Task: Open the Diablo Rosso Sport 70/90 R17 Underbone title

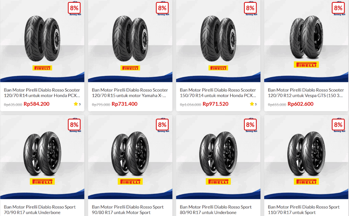Action: point(40,210)
